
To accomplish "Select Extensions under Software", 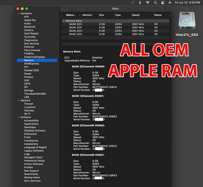I will click(30, 134).
